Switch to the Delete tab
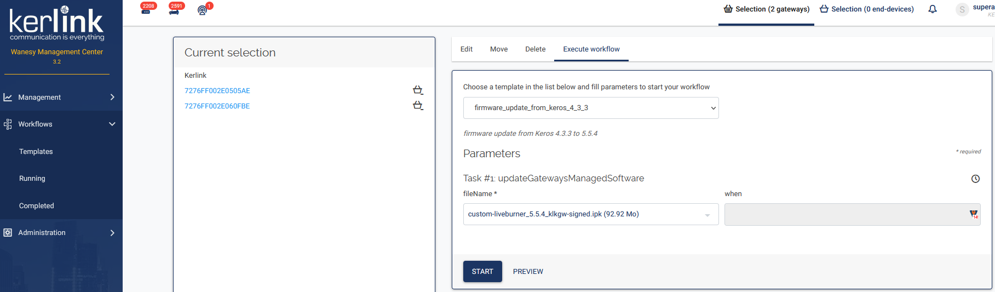The height and width of the screenshot is (292, 995). (535, 49)
